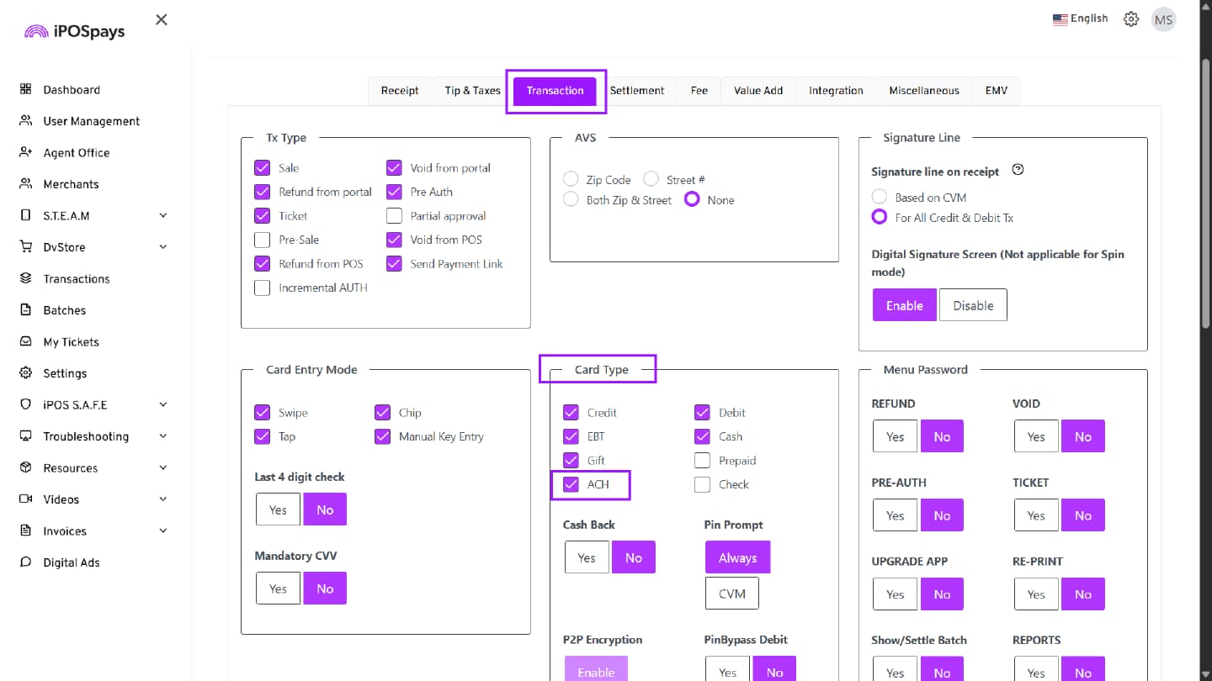The height and width of the screenshot is (681, 1212).
Task: Open the English language selector
Action: 1081,18
